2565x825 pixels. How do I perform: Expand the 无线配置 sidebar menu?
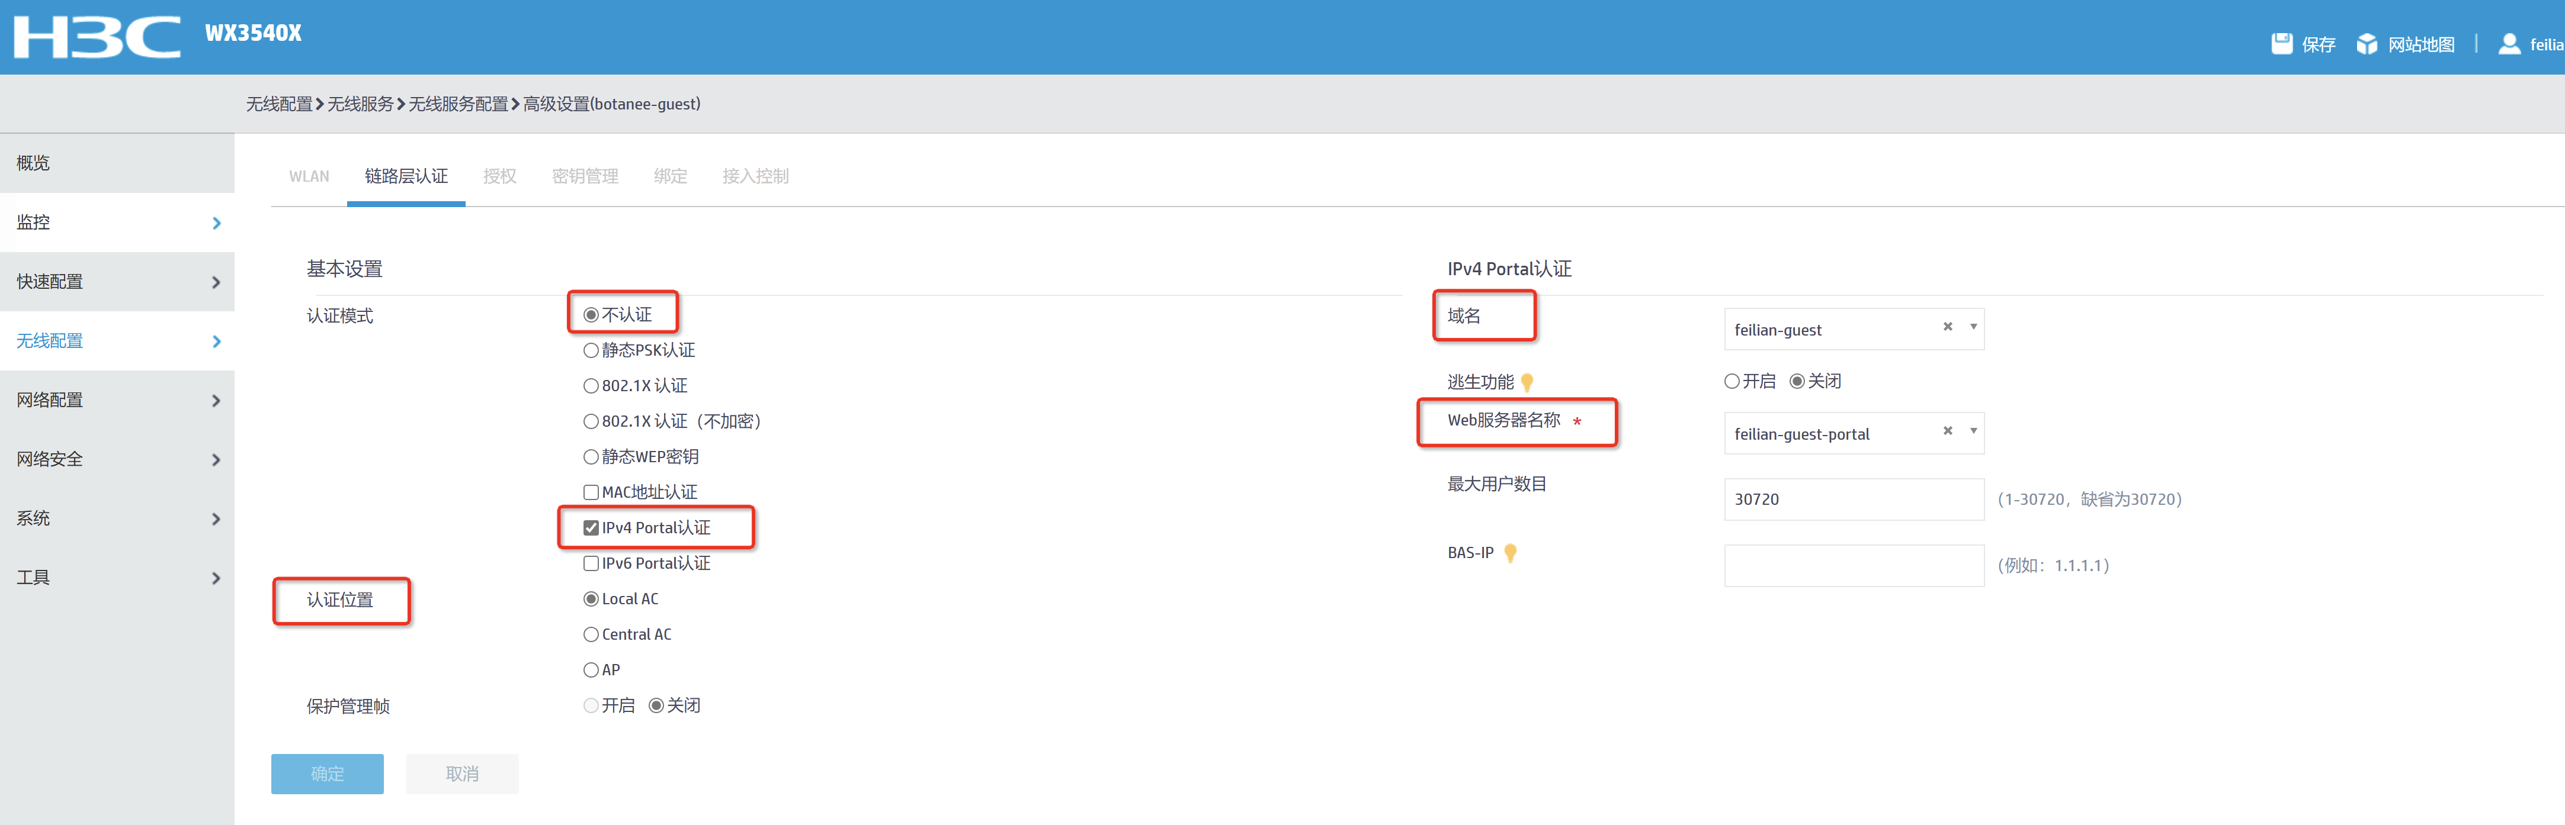(117, 341)
